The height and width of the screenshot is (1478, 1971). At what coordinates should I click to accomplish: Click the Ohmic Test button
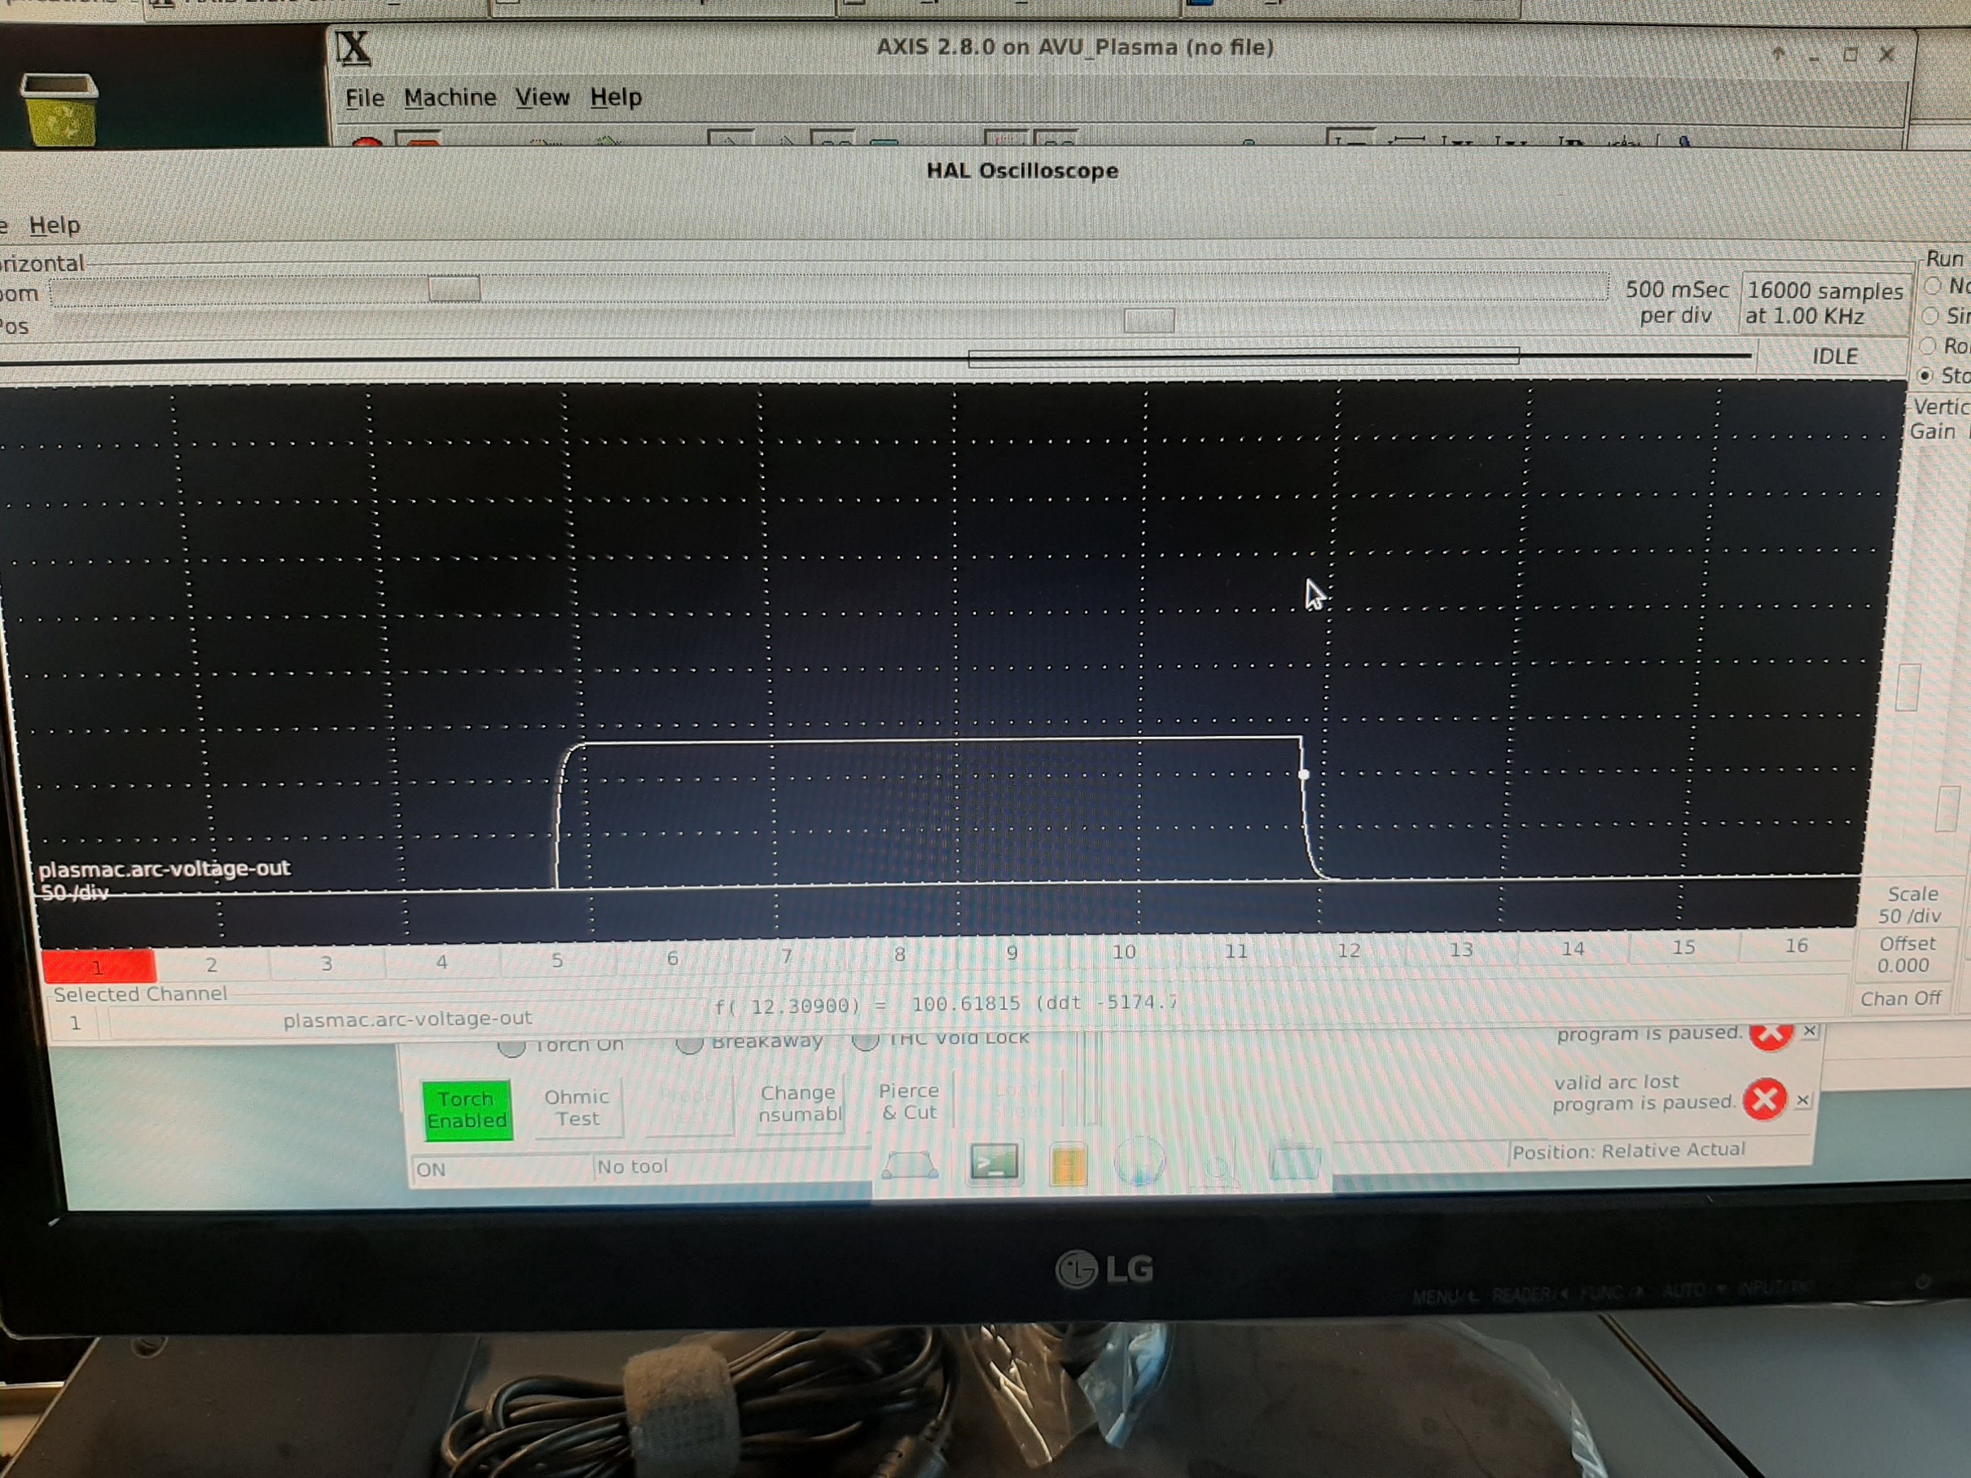pyautogui.click(x=577, y=1107)
